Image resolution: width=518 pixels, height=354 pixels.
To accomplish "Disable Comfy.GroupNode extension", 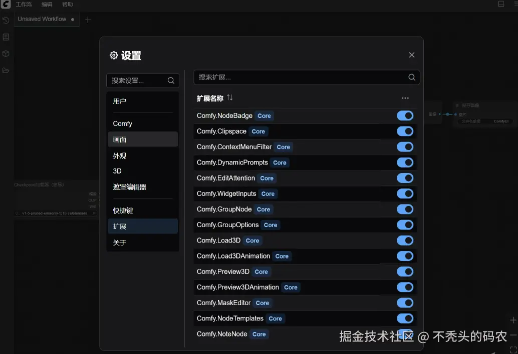I will pos(405,209).
